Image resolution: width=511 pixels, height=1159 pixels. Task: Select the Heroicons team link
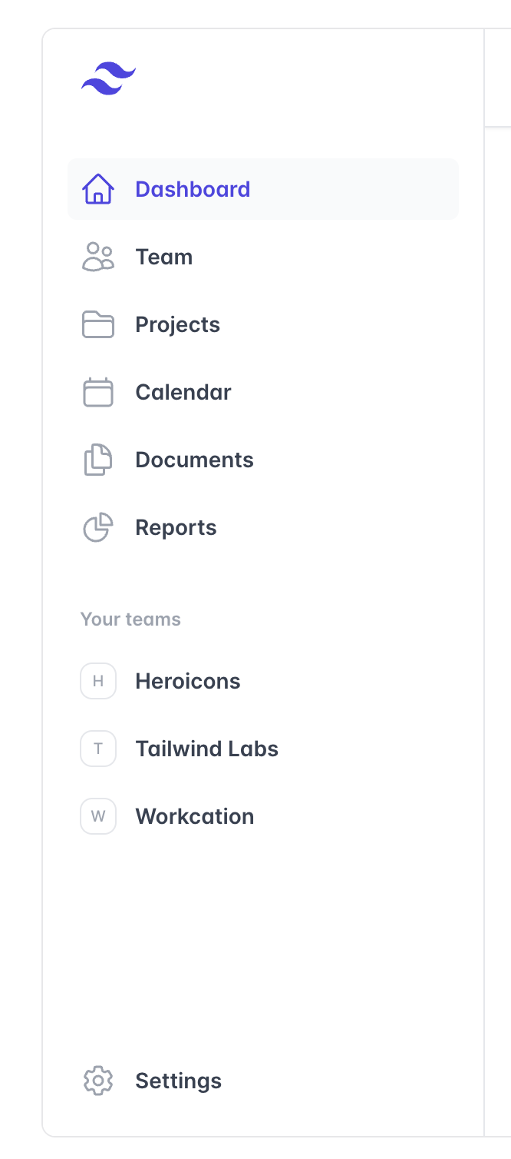188,681
